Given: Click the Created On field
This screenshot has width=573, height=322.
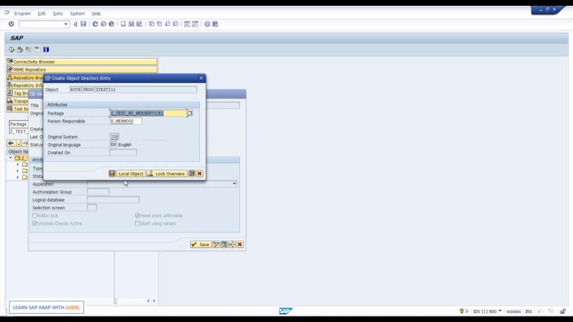Looking at the screenshot, I should (x=123, y=153).
